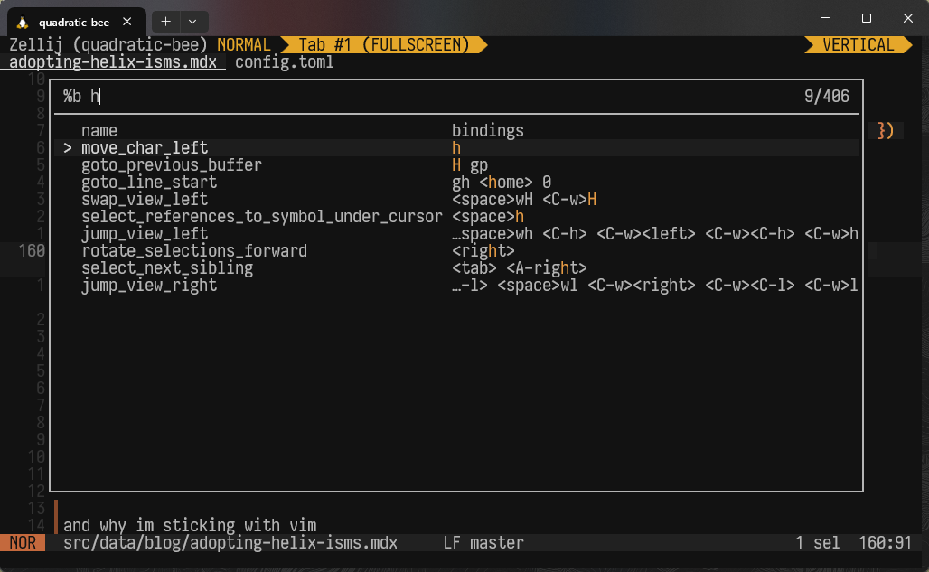Screen dimensions: 929x572
Task: Click the 'name' column header
Action: click(x=99, y=130)
